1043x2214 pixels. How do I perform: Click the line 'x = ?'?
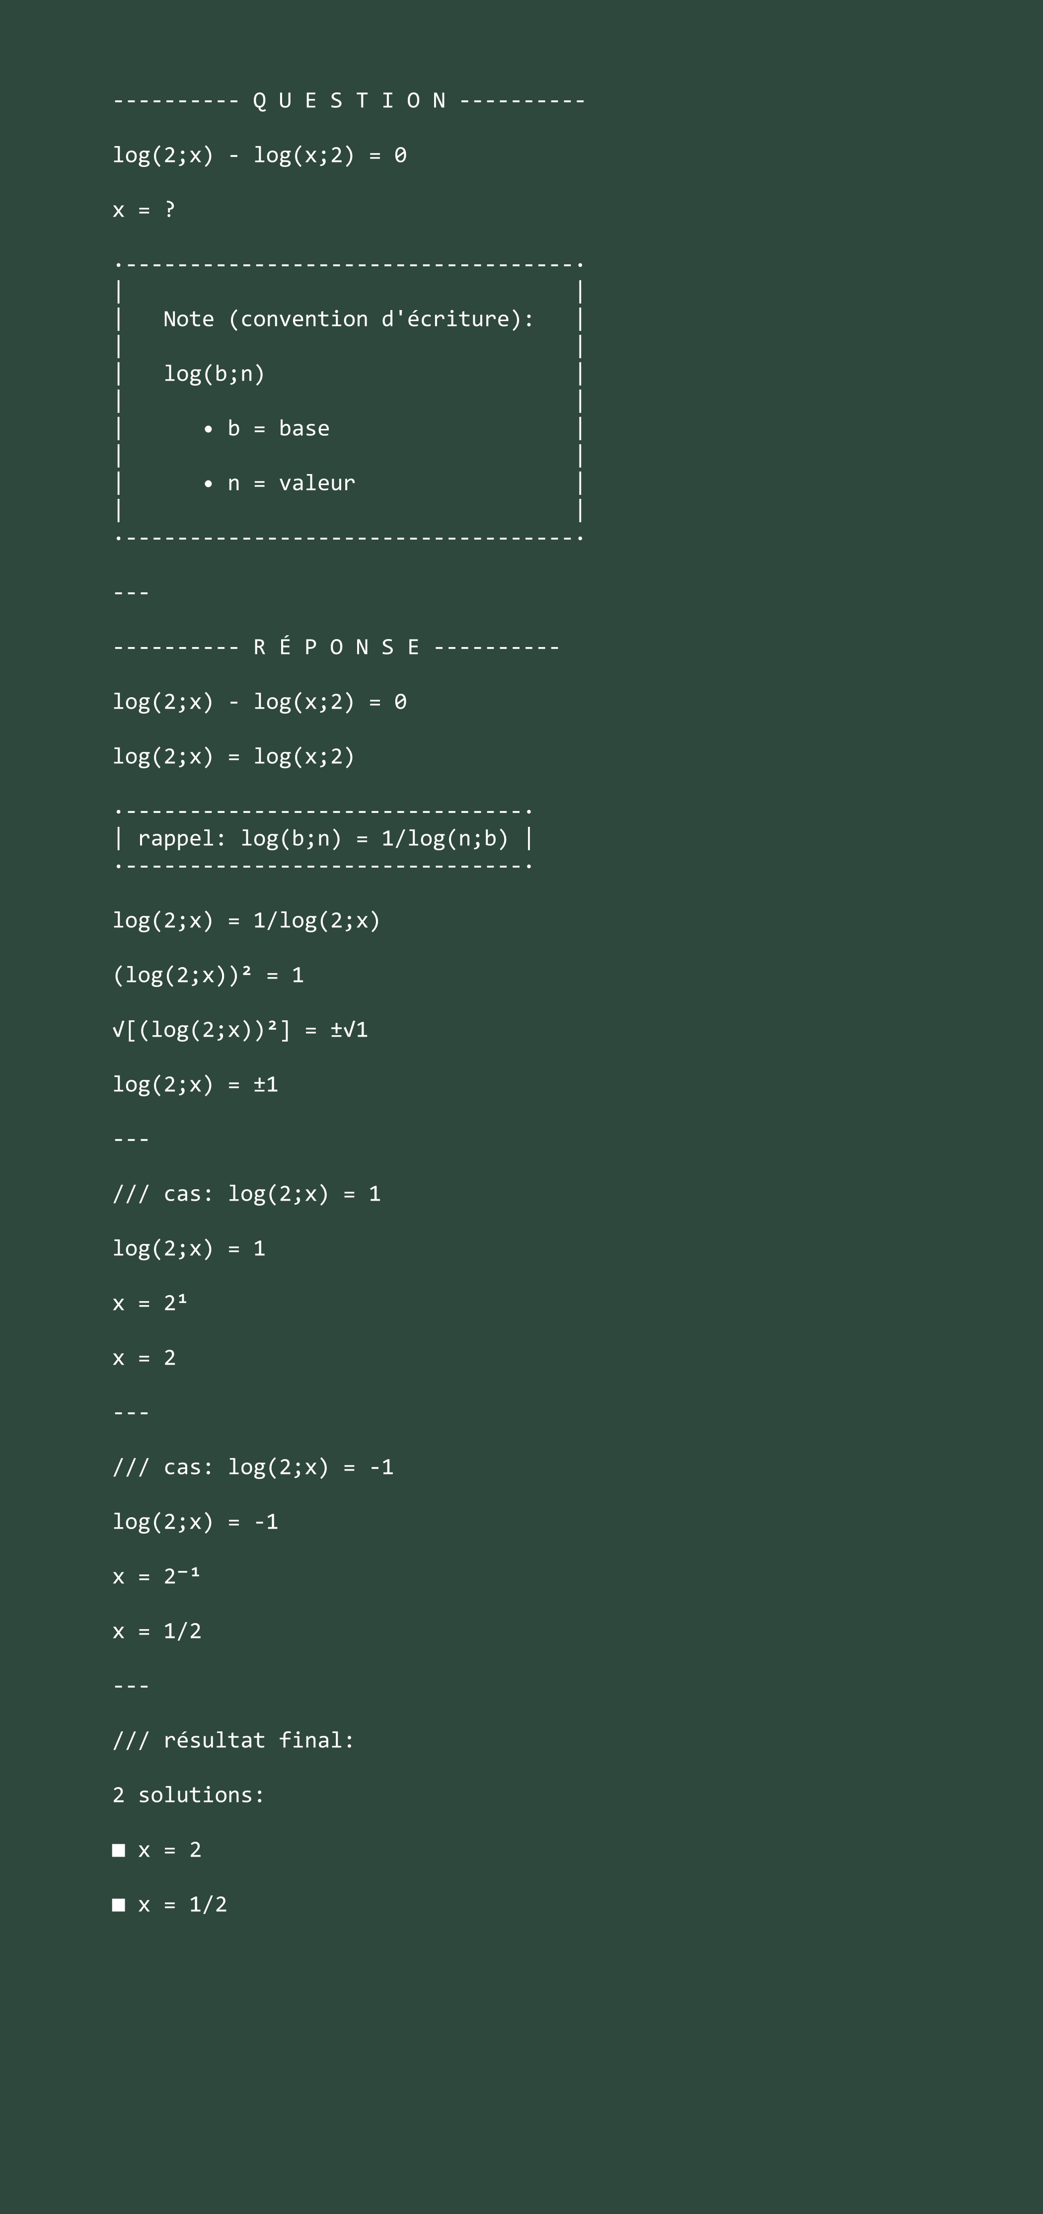point(144,210)
